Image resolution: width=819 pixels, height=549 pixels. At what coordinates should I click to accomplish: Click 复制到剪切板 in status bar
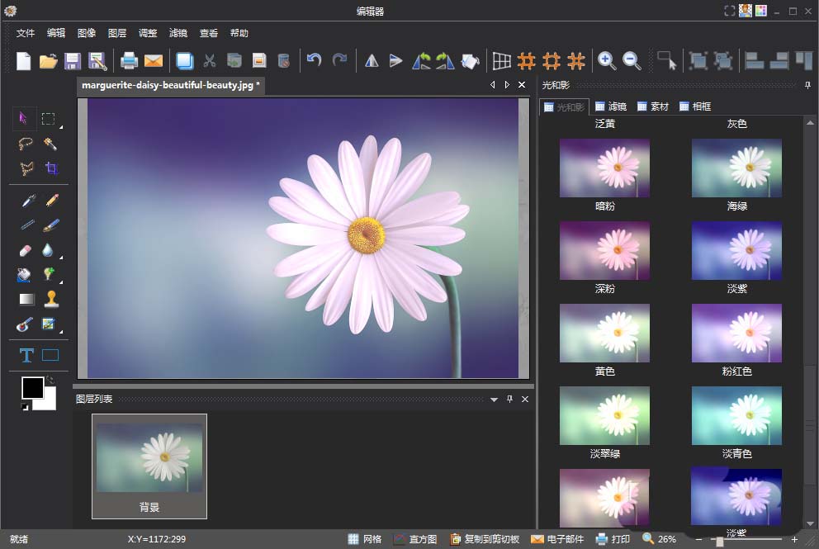pos(485,539)
